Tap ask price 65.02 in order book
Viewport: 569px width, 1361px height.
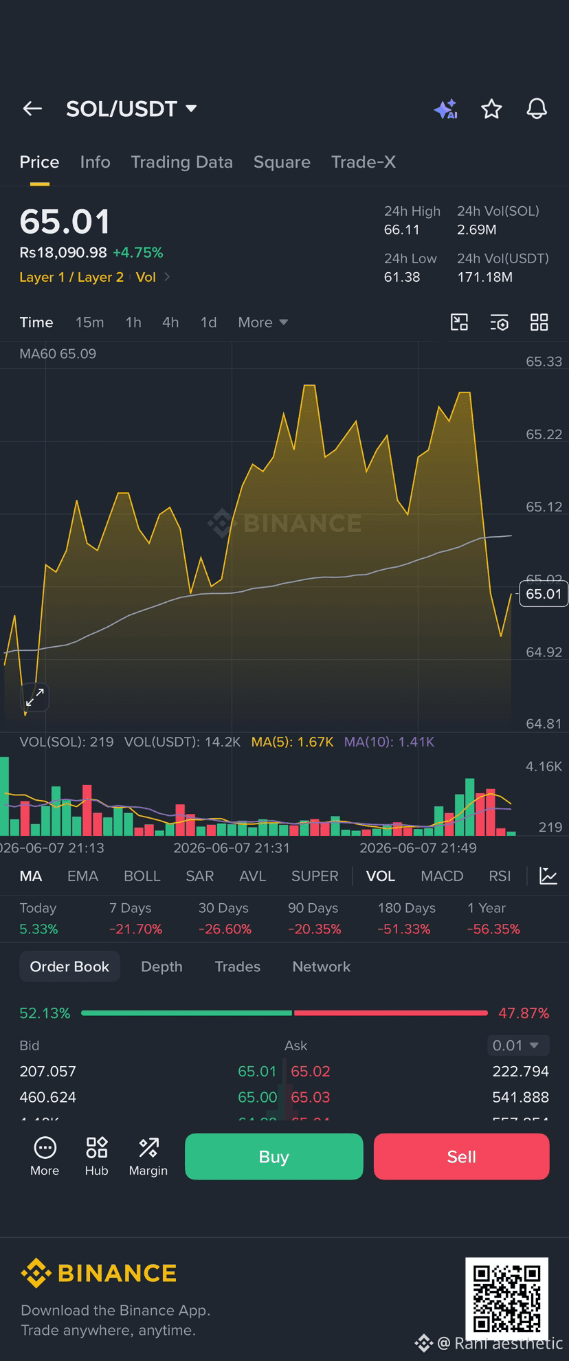[x=311, y=1072]
